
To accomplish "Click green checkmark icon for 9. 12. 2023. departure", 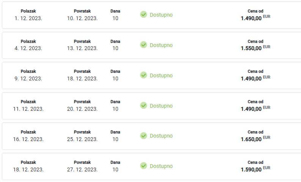I will pyautogui.click(x=143, y=75).
